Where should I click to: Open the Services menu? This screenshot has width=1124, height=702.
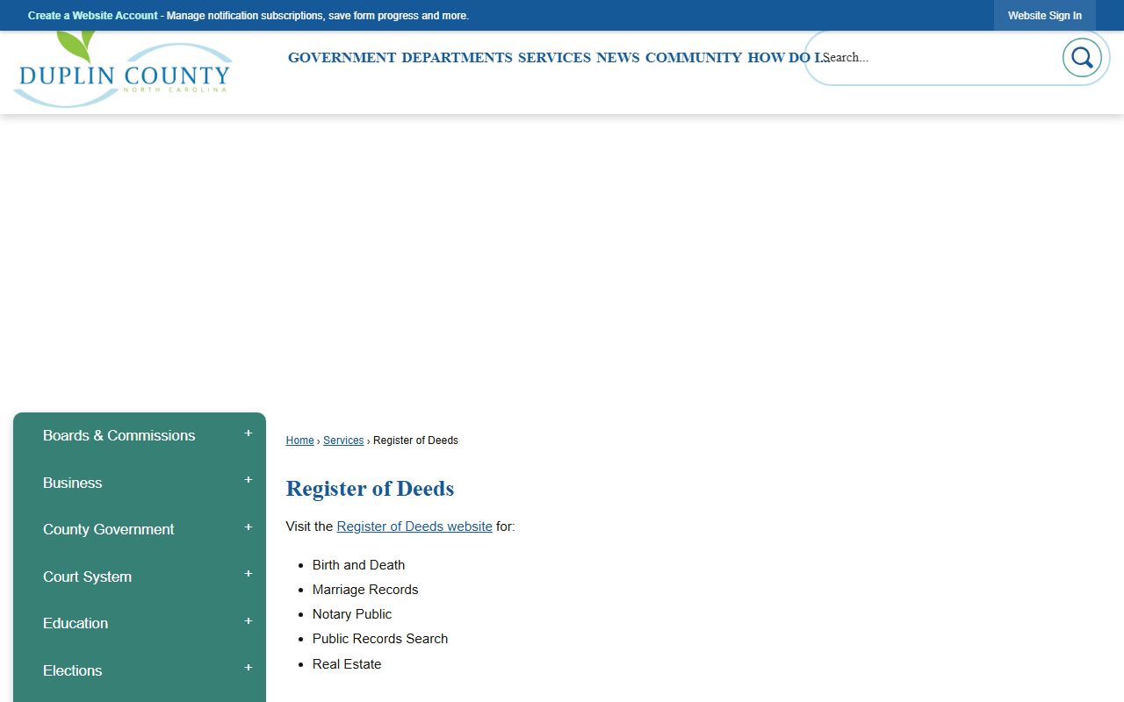554,57
